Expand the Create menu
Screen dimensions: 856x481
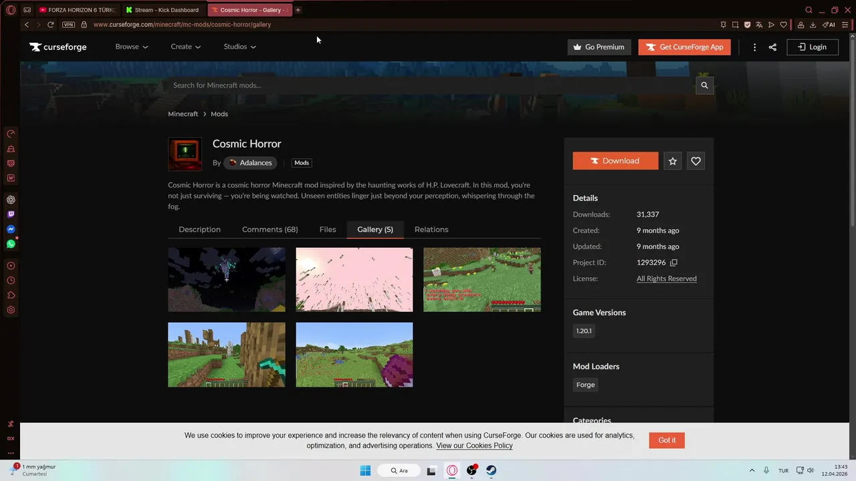186,47
